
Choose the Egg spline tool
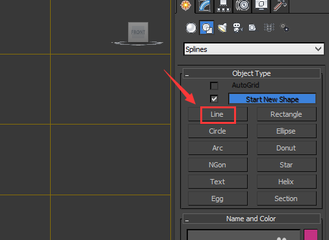(x=218, y=198)
